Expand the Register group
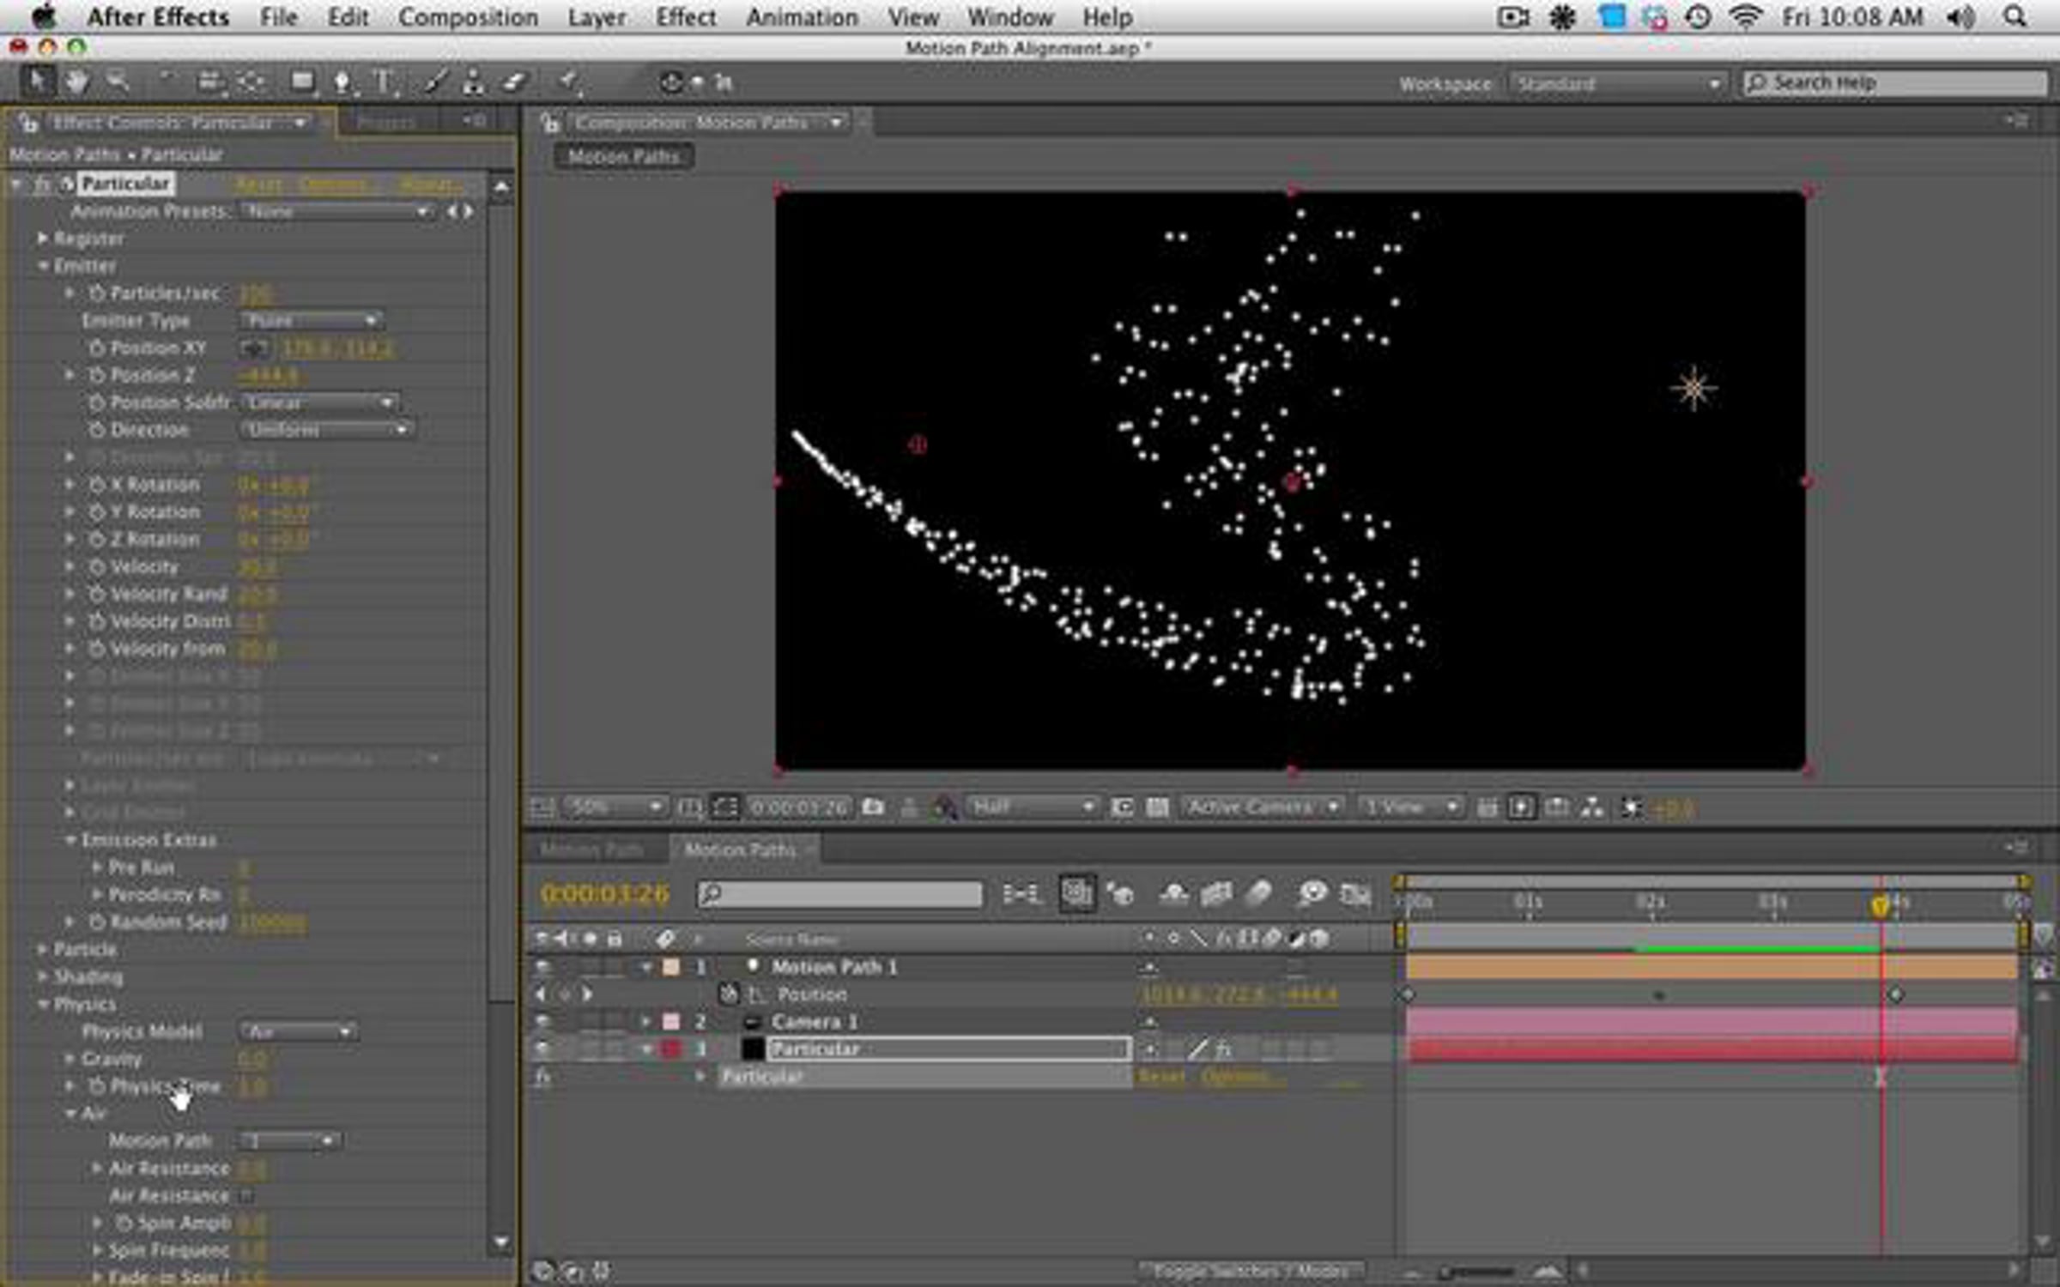2060x1287 pixels. [42, 238]
